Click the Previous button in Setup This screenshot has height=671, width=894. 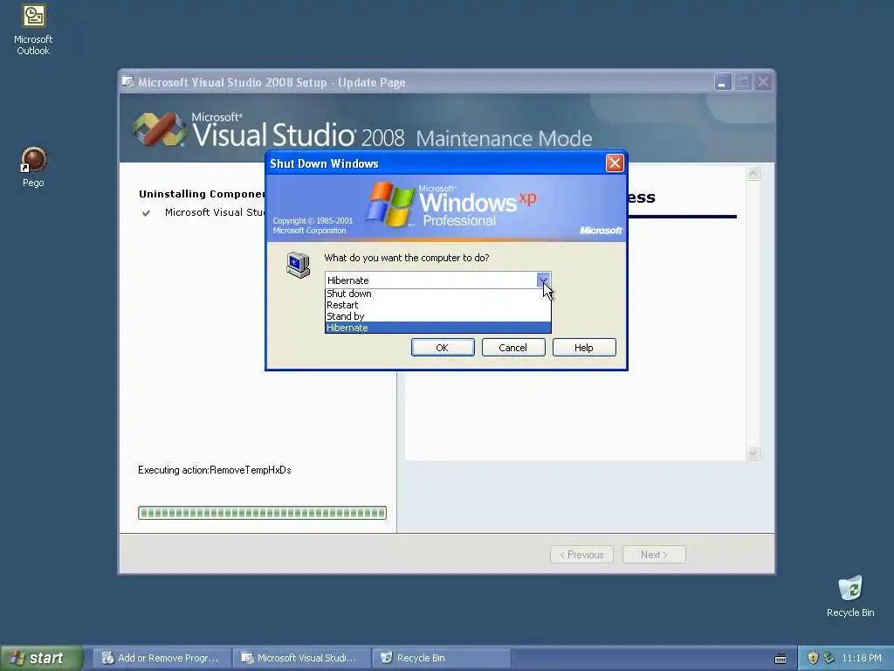click(581, 555)
